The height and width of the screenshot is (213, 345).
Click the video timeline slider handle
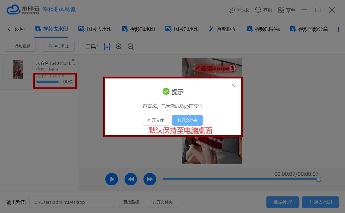click(318, 179)
